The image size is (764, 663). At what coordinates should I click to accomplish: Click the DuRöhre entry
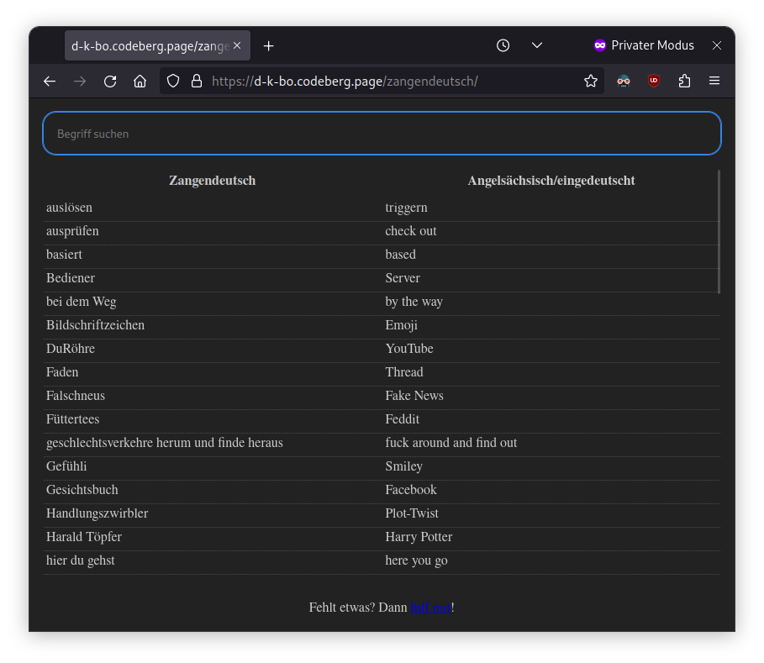pyautogui.click(x=71, y=349)
